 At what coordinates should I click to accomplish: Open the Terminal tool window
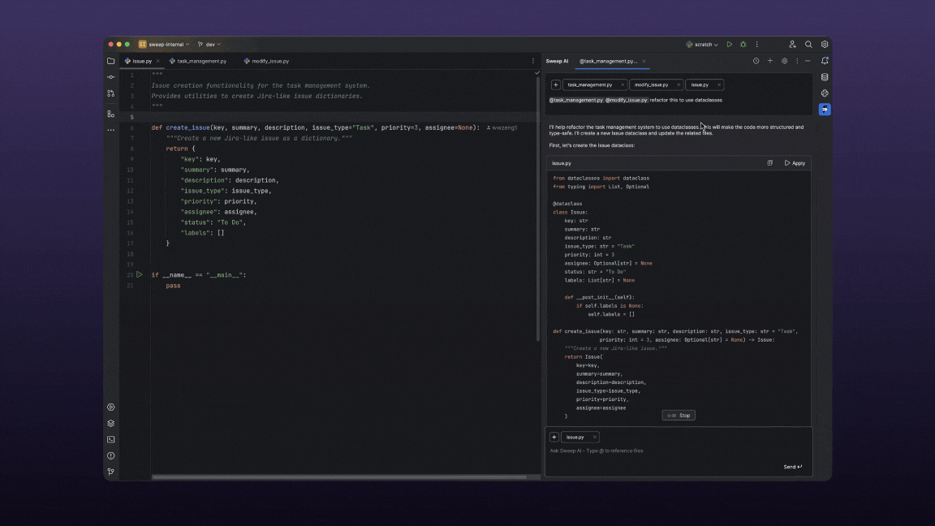pyautogui.click(x=111, y=439)
